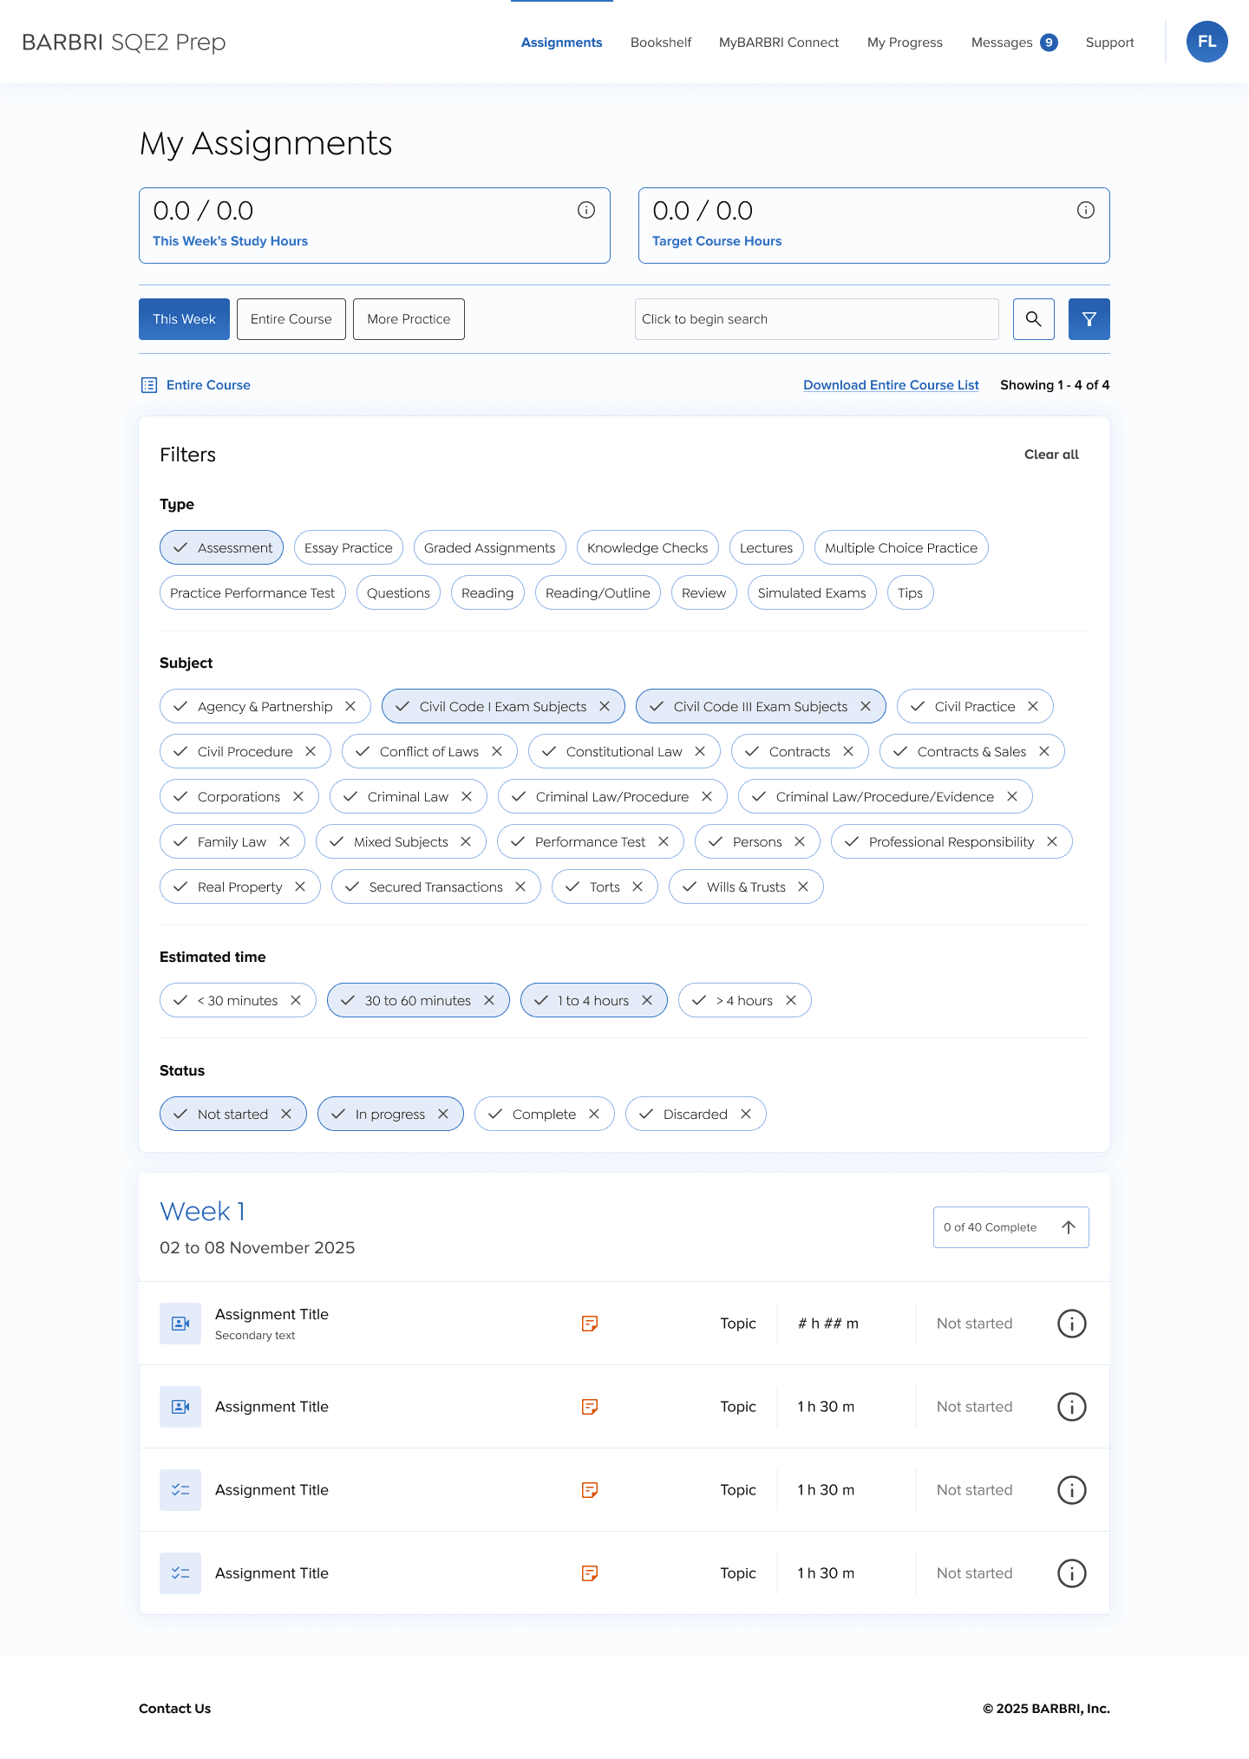Open Support nav item

coord(1109,42)
